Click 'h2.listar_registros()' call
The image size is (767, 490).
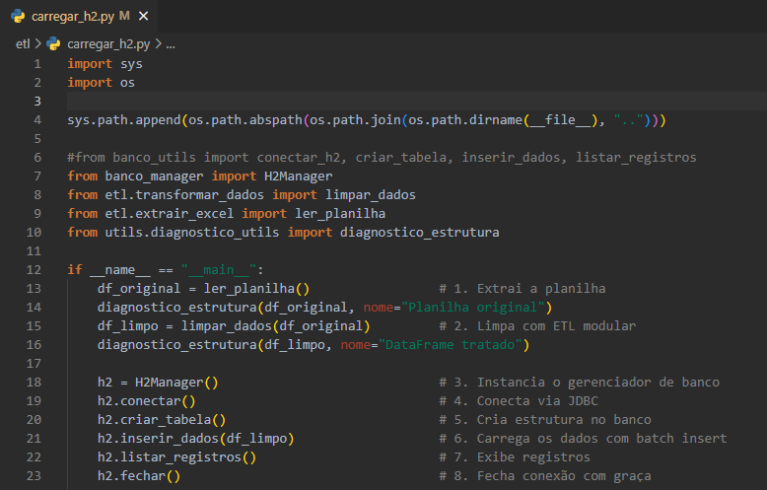click(176, 457)
